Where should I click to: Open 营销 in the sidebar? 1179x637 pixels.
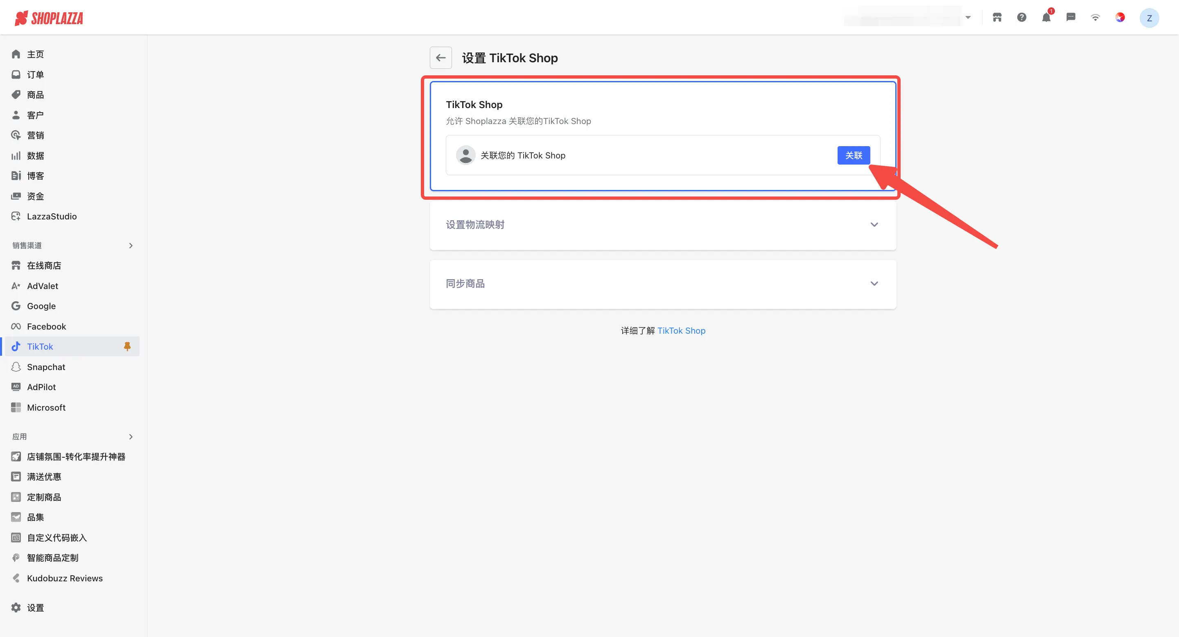[35, 136]
